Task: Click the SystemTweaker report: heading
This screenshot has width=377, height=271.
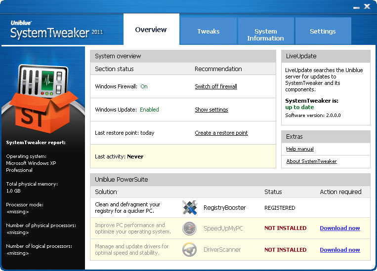Action: (36, 143)
